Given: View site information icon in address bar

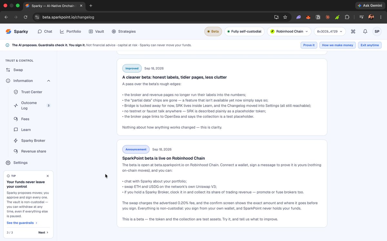Looking at the screenshot, I should pyautogui.click(x=37, y=17).
